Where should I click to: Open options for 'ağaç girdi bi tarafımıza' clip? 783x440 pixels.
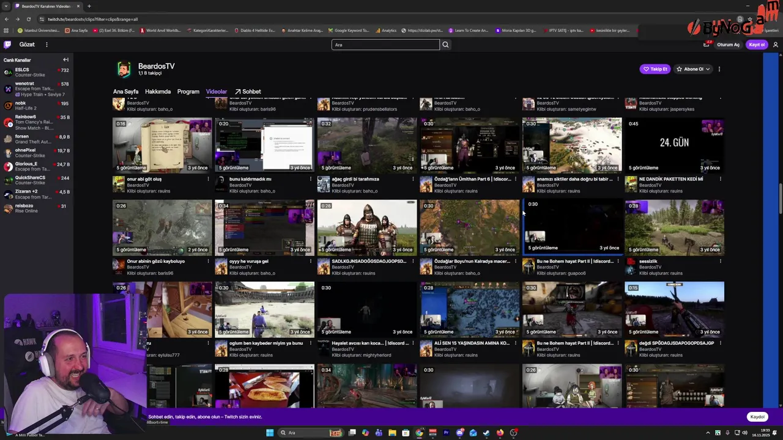pyautogui.click(x=413, y=179)
